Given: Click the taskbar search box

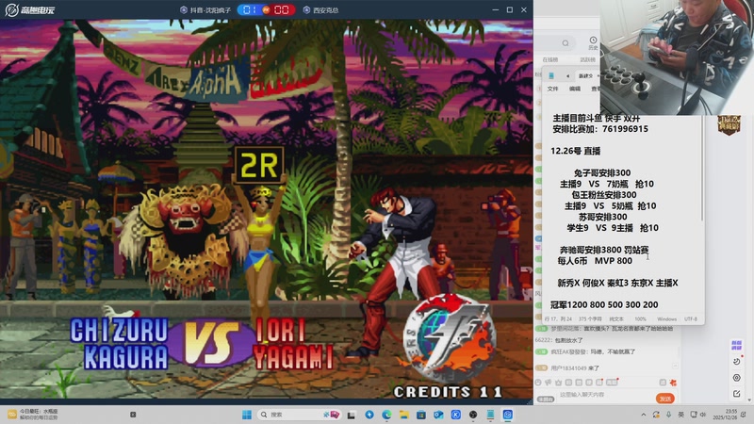Looking at the screenshot, I should click(x=300, y=415).
